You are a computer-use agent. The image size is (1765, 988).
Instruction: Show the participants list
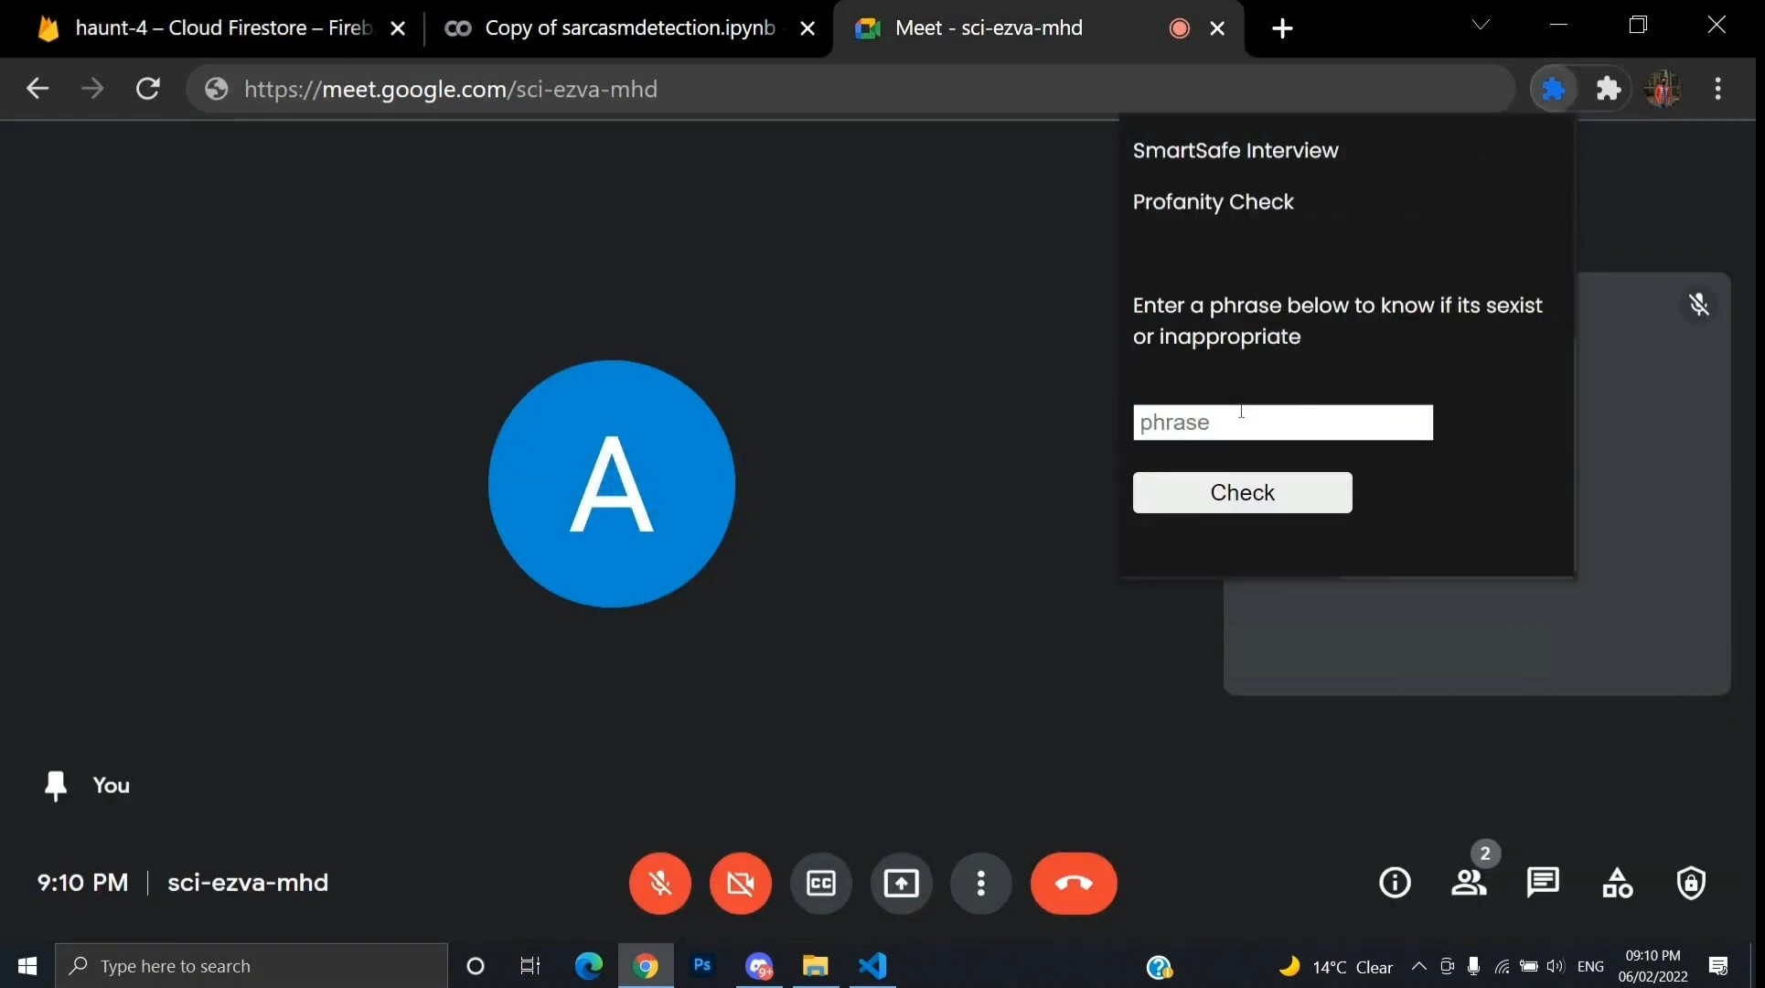click(1469, 883)
